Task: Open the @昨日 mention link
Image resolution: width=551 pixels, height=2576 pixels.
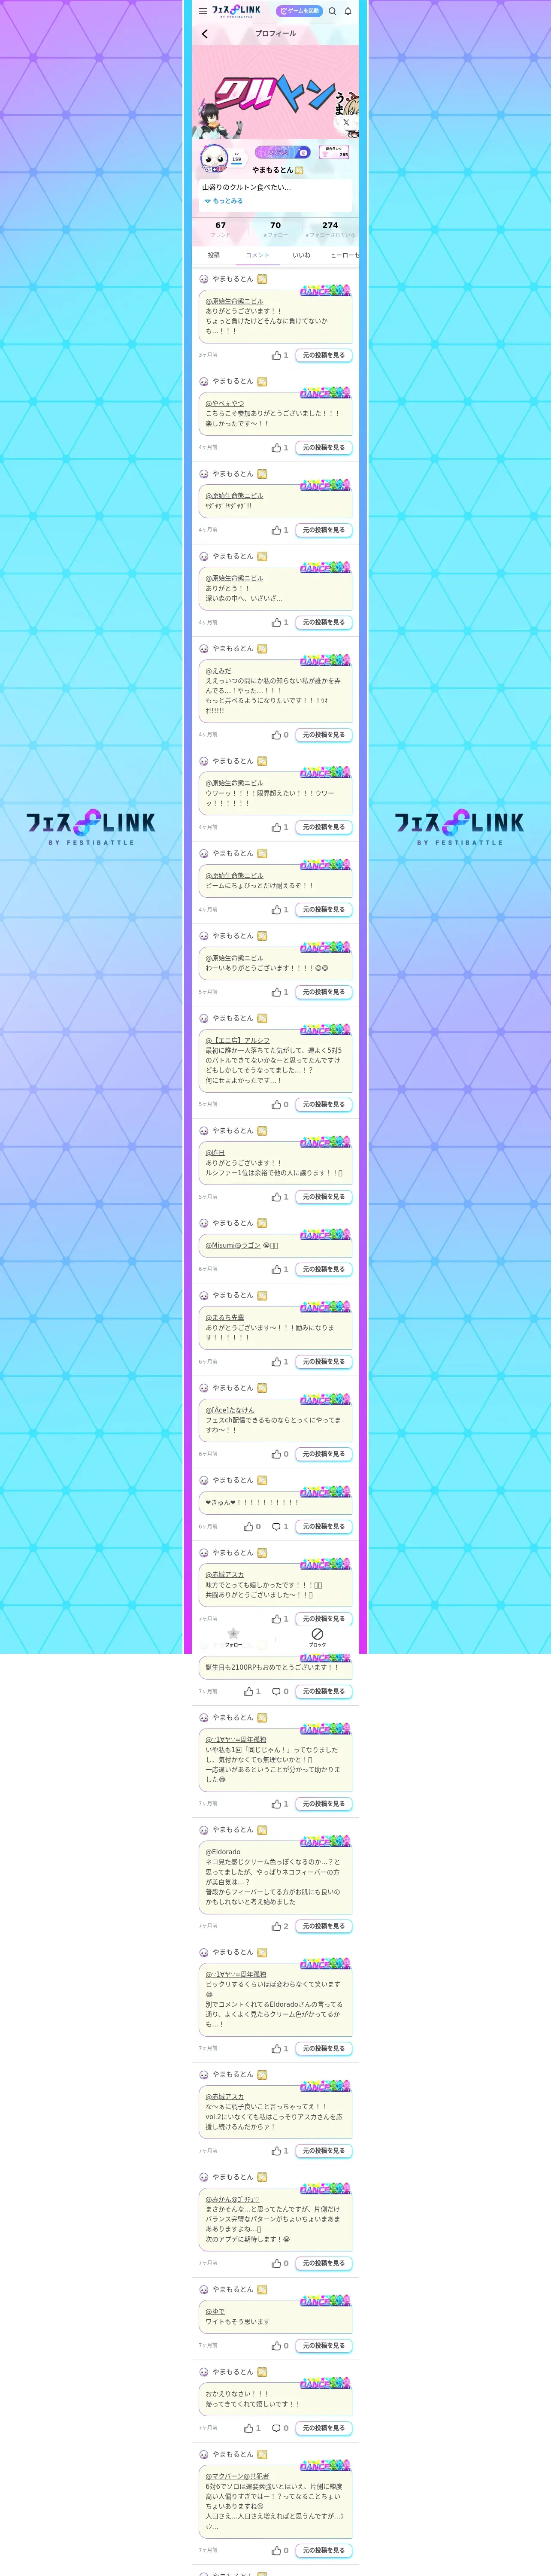Action: 215,1153
